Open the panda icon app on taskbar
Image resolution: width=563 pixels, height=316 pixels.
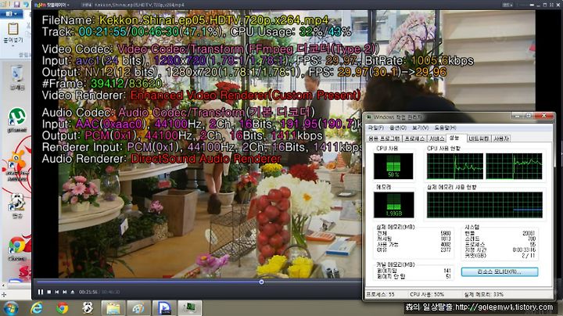pos(88,308)
